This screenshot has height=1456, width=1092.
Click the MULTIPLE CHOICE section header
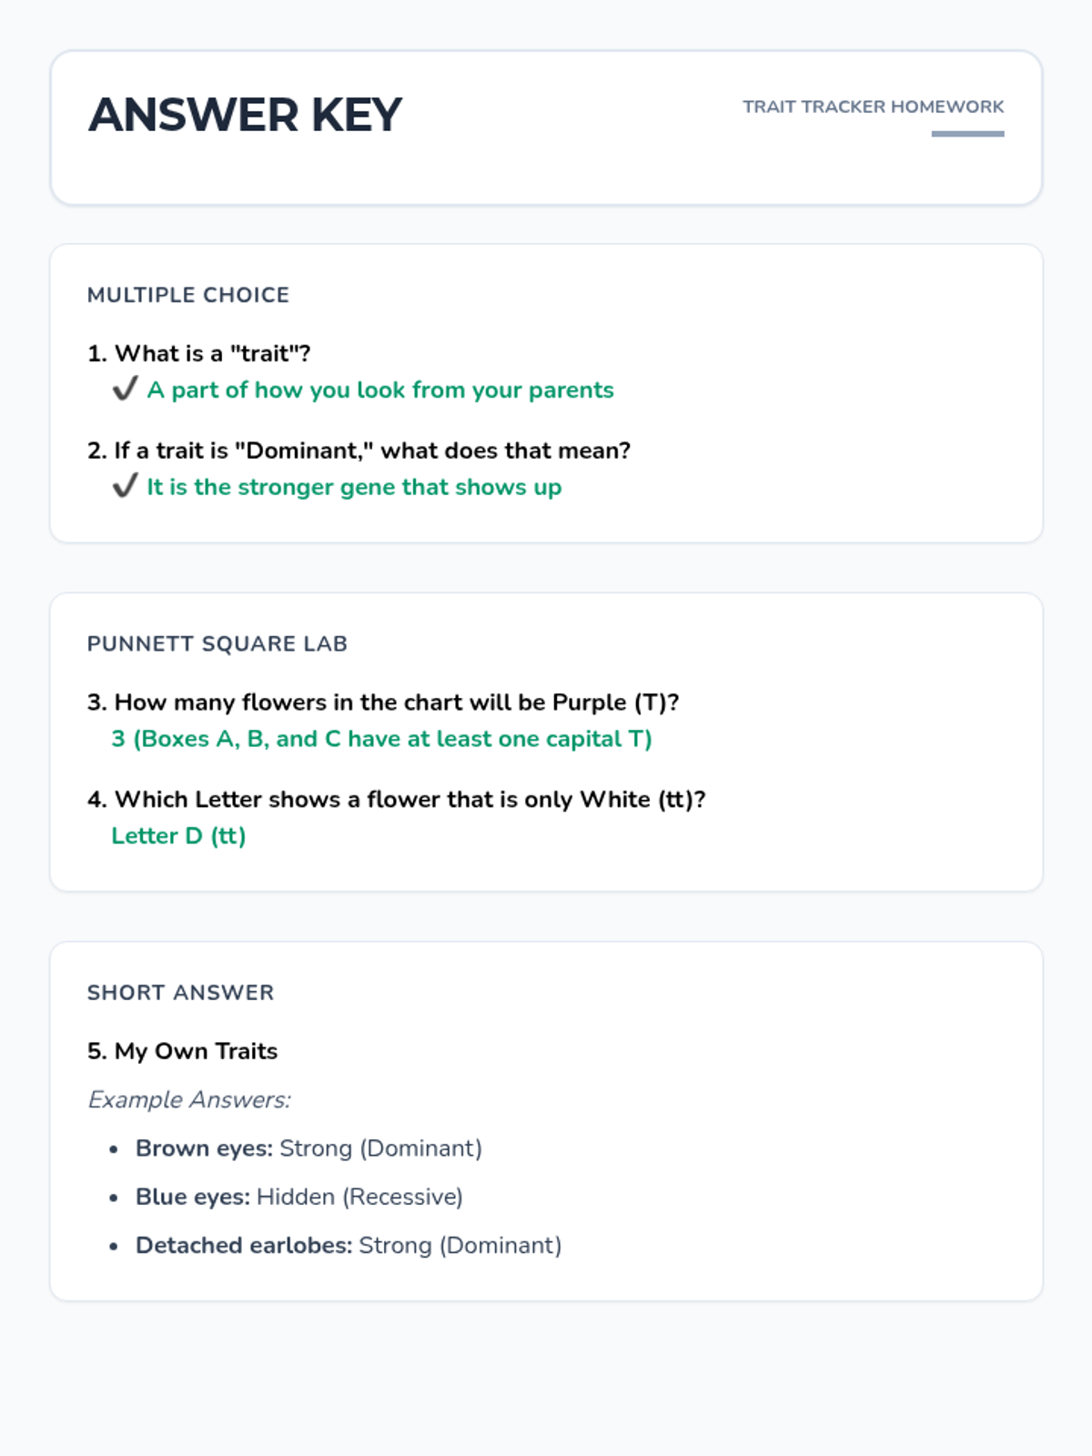pyautogui.click(x=188, y=295)
